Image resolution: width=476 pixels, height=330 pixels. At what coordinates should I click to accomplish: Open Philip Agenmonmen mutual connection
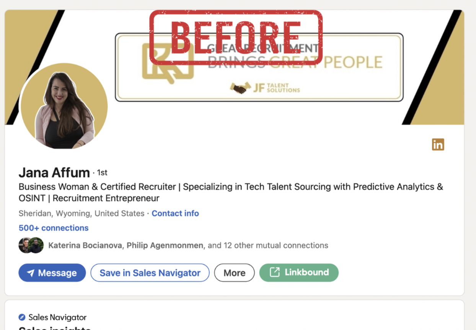(x=165, y=245)
